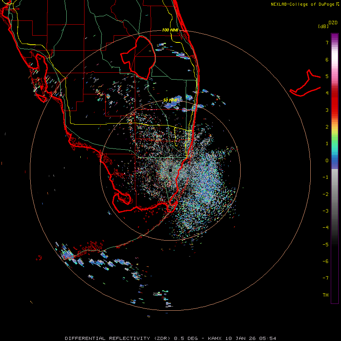341x341 pixels.
Task: Click the 100 NMI range ring label
Action: point(170,30)
